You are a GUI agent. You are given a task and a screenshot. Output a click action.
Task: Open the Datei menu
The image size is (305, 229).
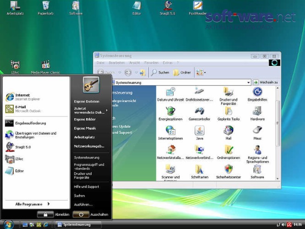100,63
